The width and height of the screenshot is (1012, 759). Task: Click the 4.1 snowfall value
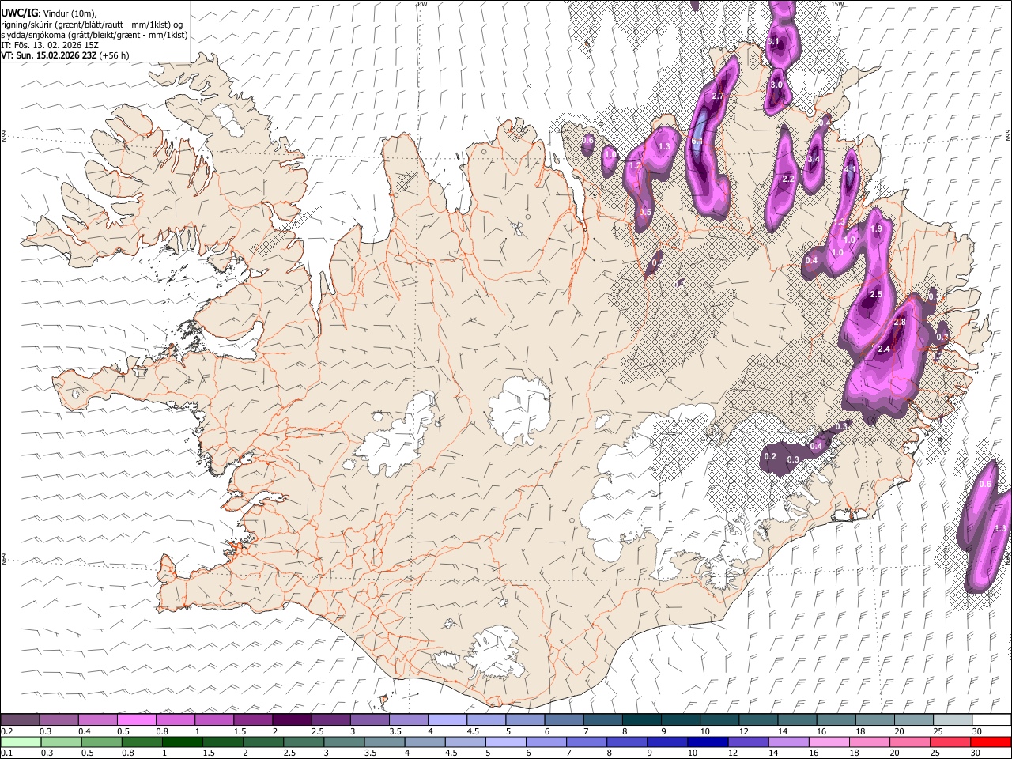[851, 169]
